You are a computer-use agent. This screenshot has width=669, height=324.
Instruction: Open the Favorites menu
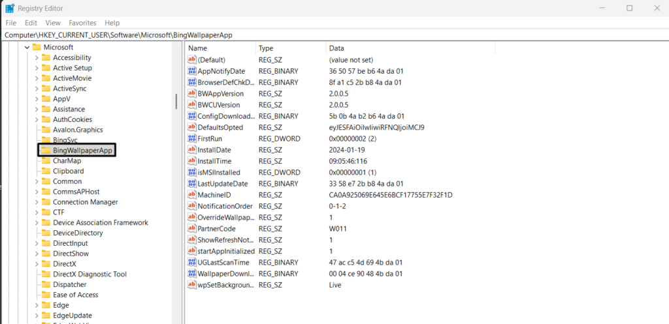82,23
